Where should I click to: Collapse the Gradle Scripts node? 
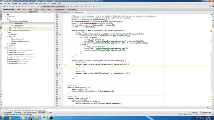(x=3, y=48)
